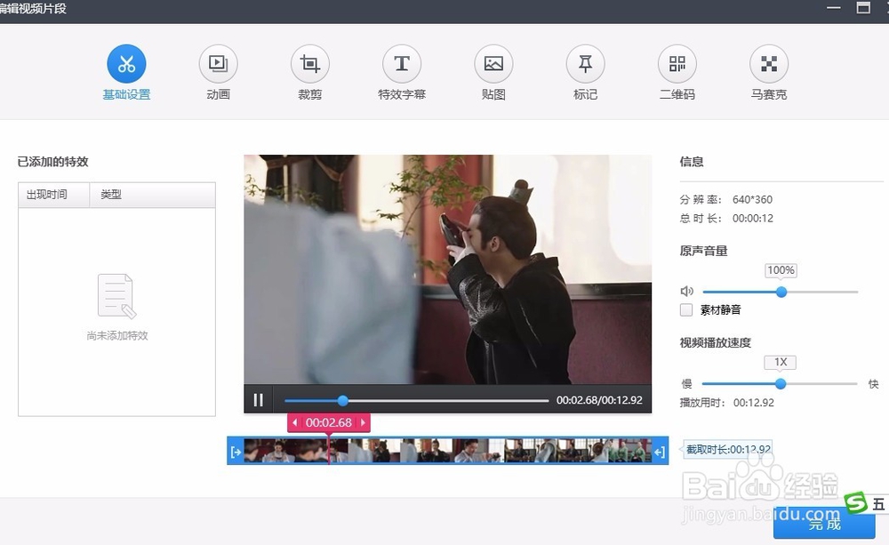The height and width of the screenshot is (545, 889).
Task: Click the speaker icon to mute playback
Action: (x=686, y=291)
